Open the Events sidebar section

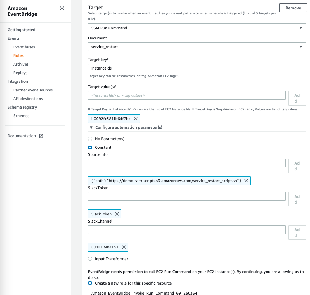13,38
